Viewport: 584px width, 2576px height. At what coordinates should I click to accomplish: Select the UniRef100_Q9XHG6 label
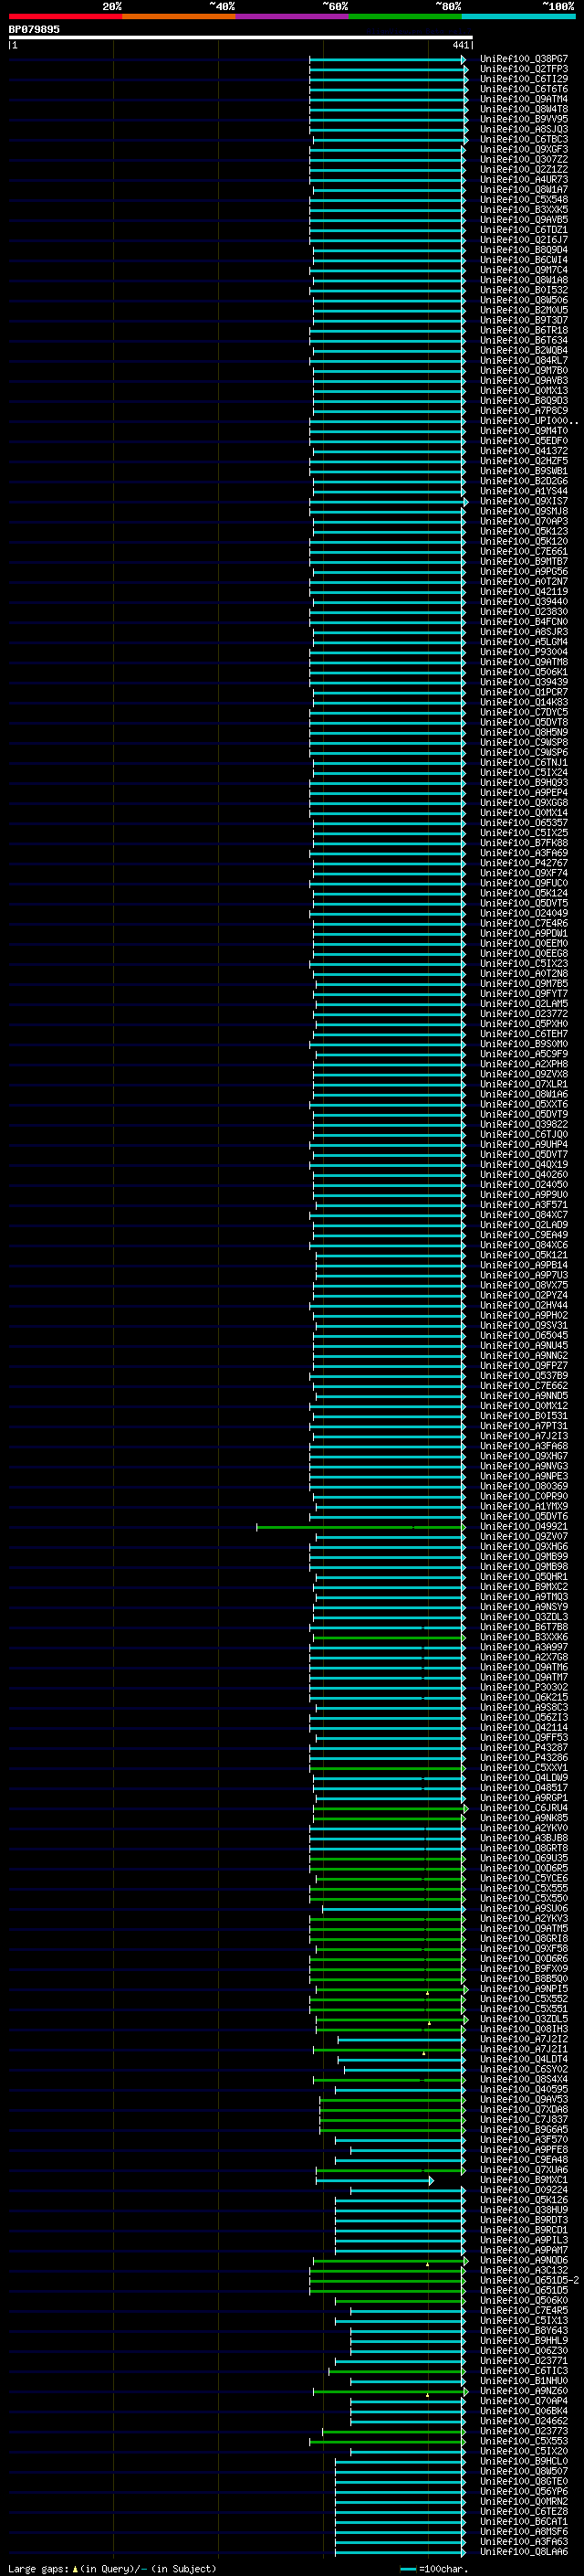524,1547
